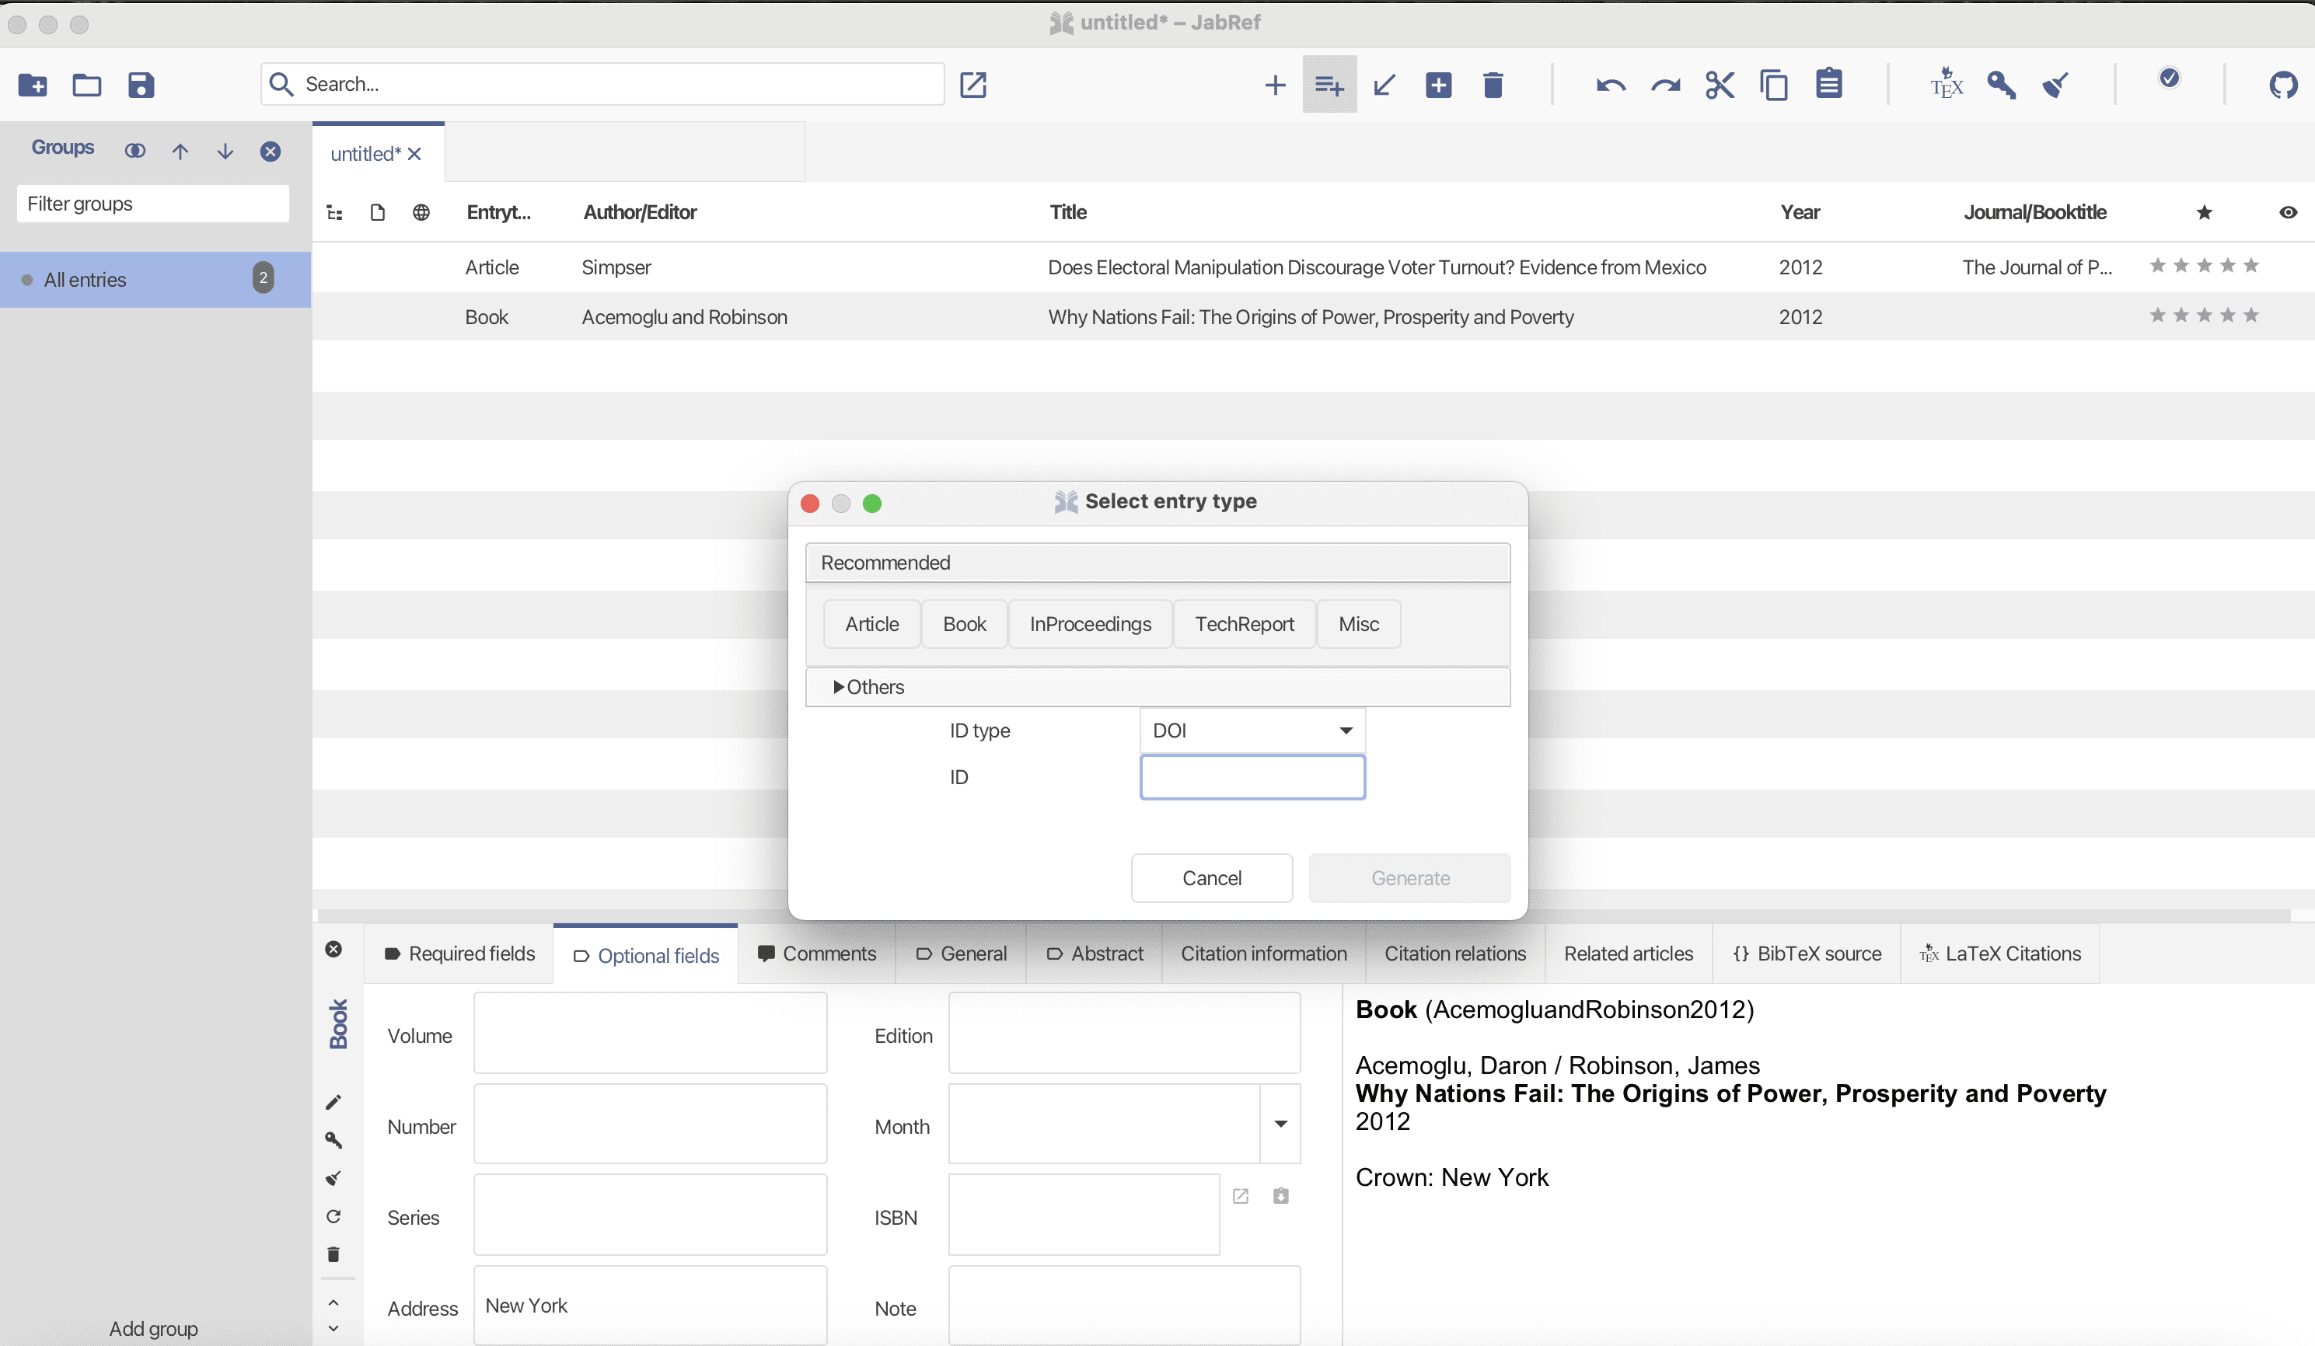The image size is (2315, 1346).
Task: Click the scissors Cut icon
Action: point(1719,85)
